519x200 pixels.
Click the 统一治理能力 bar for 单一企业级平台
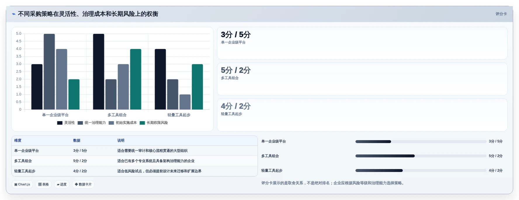49,72
